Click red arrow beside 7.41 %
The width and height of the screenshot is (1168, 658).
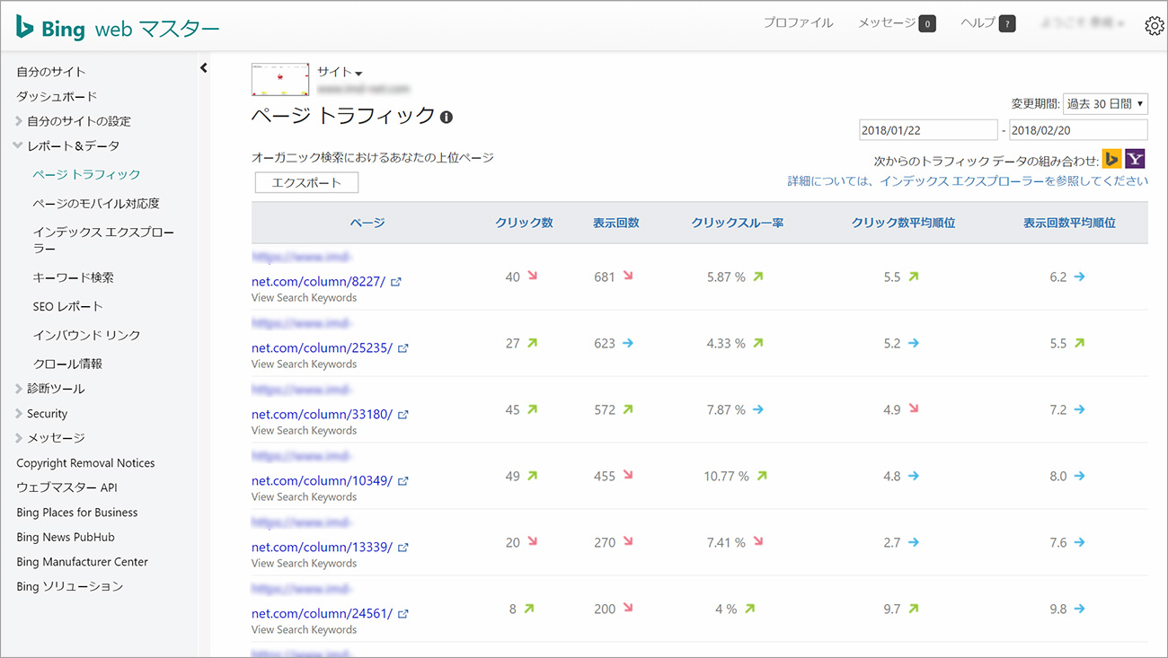point(758,542)
